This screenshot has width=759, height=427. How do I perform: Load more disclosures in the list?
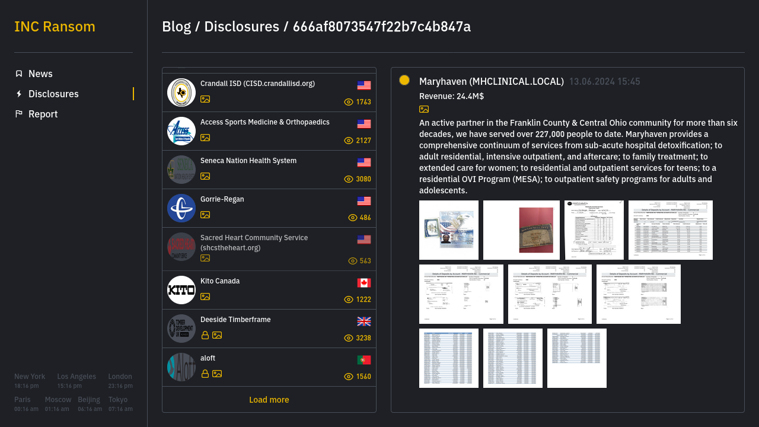click(269, 400)
